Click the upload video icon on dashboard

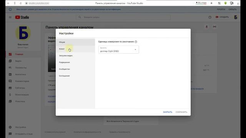point(207,27)
